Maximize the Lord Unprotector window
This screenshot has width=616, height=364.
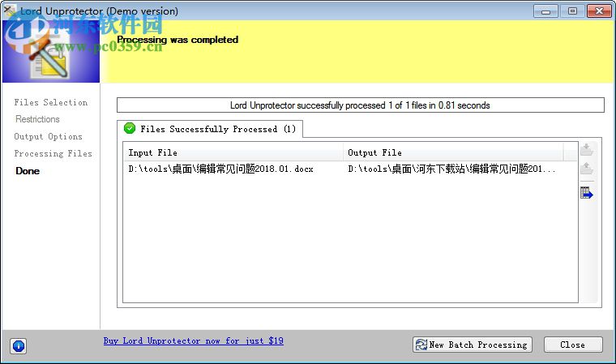click(572, 11)
